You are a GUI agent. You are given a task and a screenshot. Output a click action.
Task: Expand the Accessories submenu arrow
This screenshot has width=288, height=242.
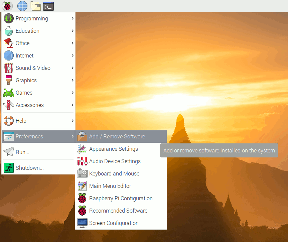73,105
